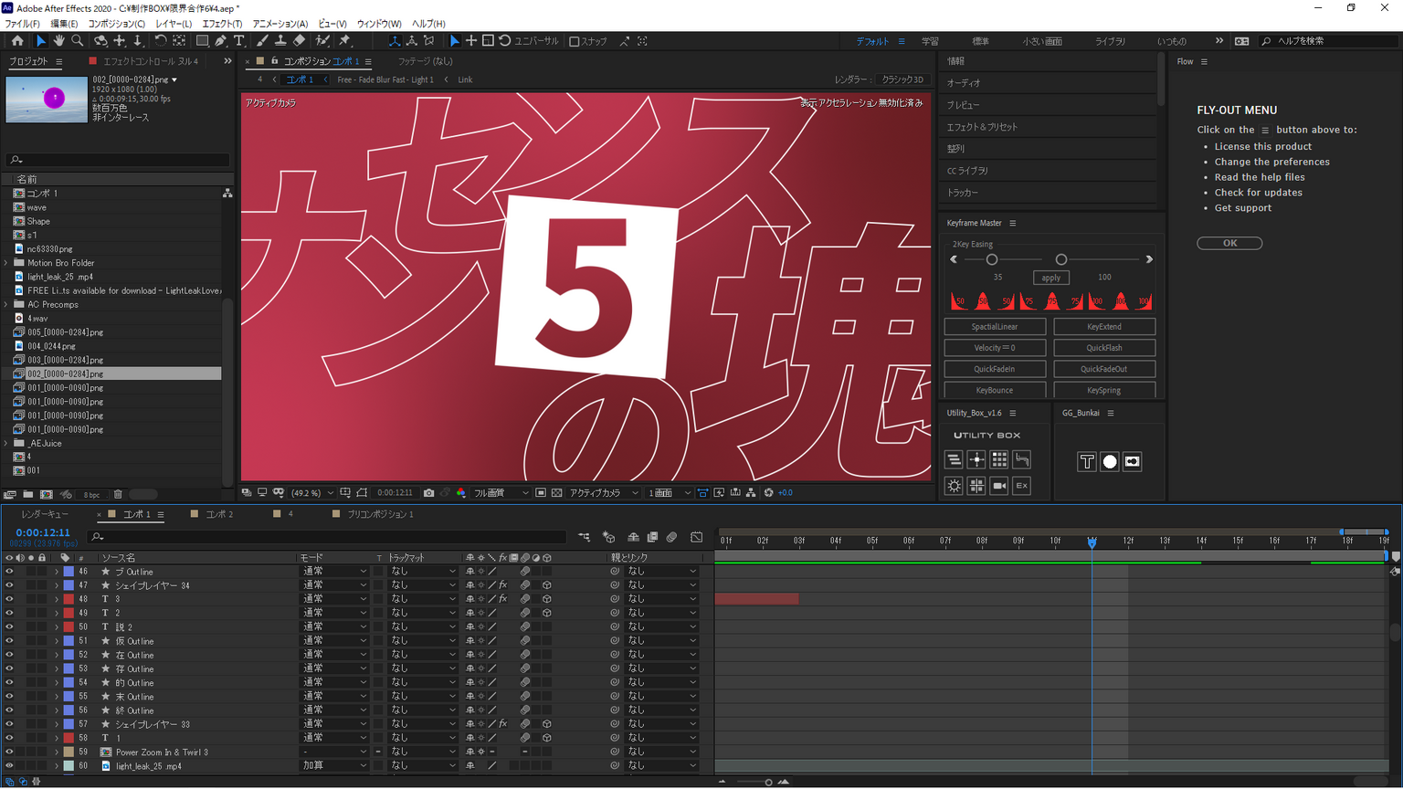Image resolution: width=1403 pixels, height=789 pixels.
Task: Select the Pen tool
Action: [x=220, y=41]
